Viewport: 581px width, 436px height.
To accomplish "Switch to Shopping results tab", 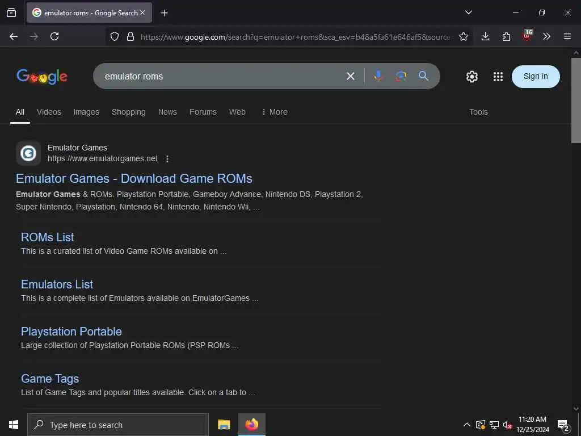I will (x=129, y=112).
